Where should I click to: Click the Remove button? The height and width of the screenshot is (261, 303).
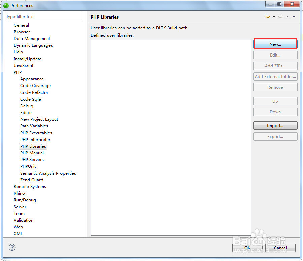[x=275, y=87]
